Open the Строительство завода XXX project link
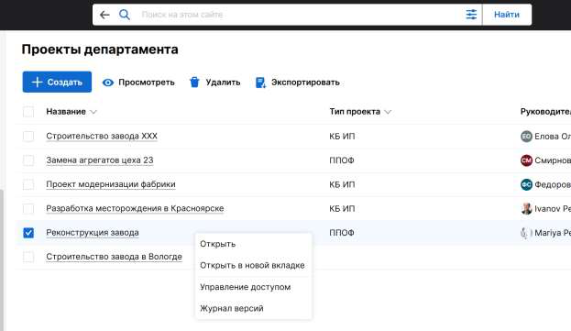Viewport: 571px width, 331px height. [102, 137]
